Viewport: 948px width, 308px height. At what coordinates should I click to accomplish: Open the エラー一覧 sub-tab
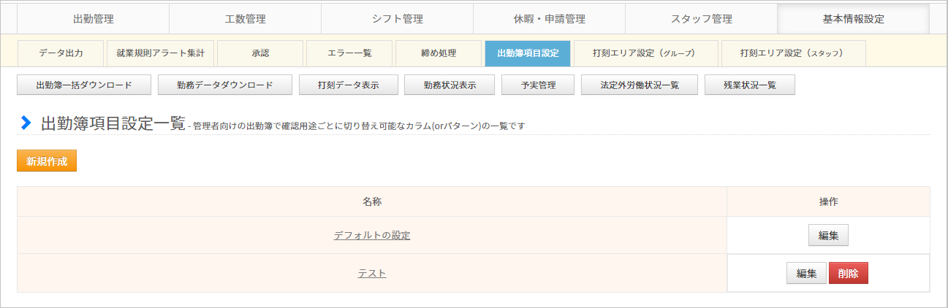[349, 53]
